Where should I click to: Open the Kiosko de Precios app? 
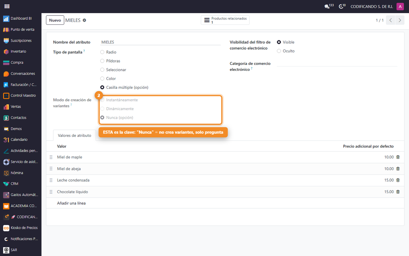coord(21,228)
